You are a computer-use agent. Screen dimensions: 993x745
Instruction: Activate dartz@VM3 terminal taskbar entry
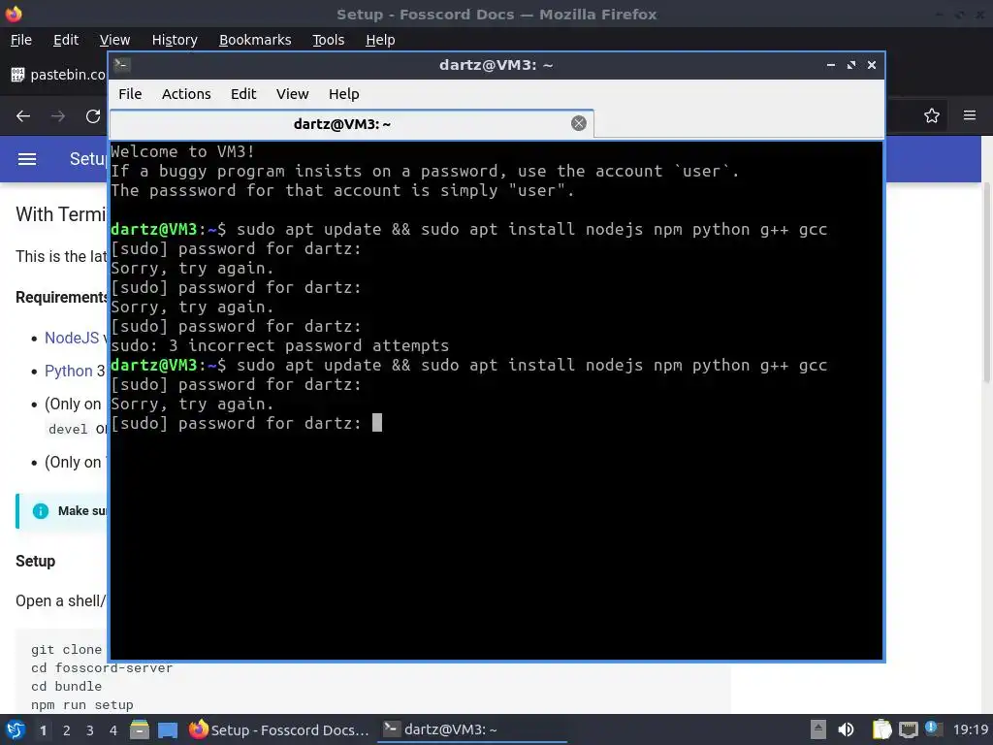(x=472, y=729)
